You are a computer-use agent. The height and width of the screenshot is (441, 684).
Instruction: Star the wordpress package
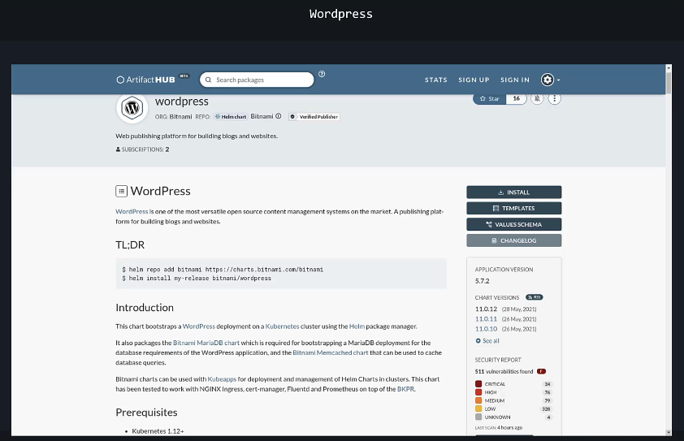pyautogui.click(x=490, y=98)
